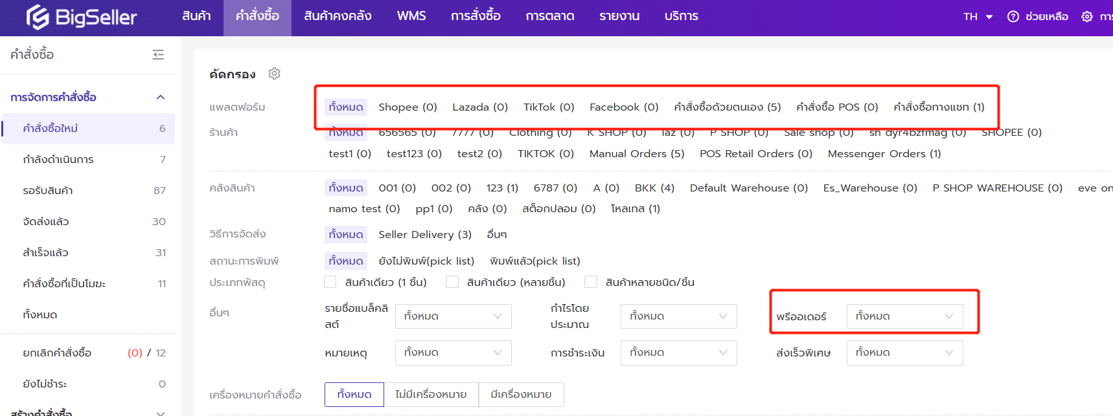This screenshot has height=416, width=1113.
Task: Open the TH language dropdown
Action: click(x=978, y=17)
